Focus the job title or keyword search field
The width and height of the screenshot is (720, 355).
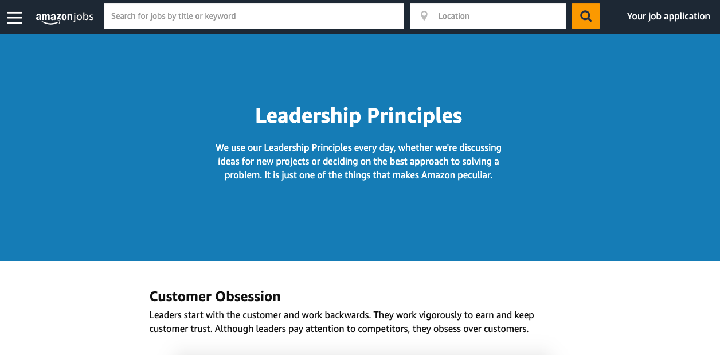254,16
